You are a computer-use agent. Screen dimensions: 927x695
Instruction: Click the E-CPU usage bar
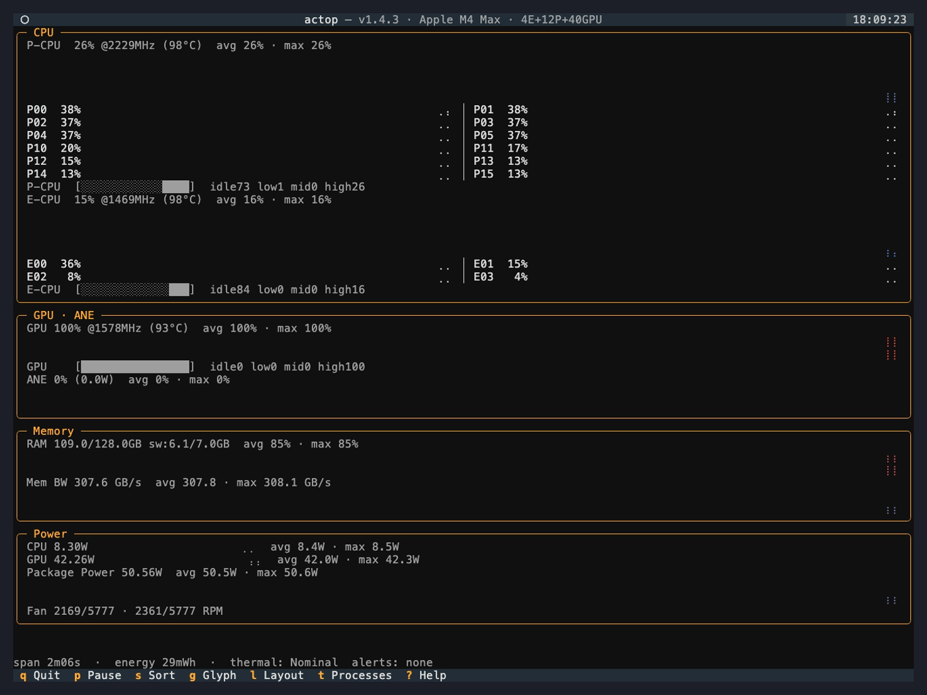135,289
